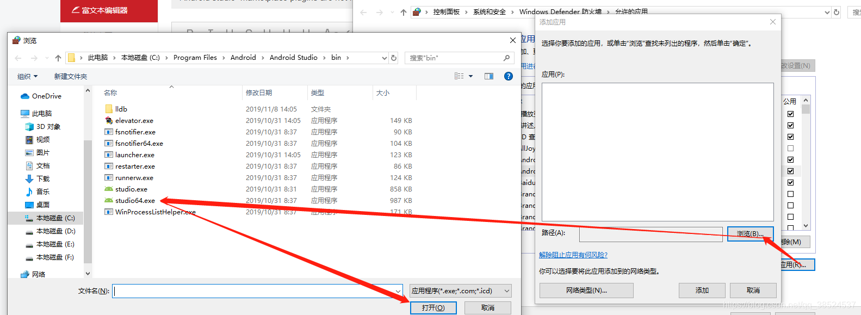
Task: Click the search magnifier icon in Browse dialog
Action: coord(506,58)
